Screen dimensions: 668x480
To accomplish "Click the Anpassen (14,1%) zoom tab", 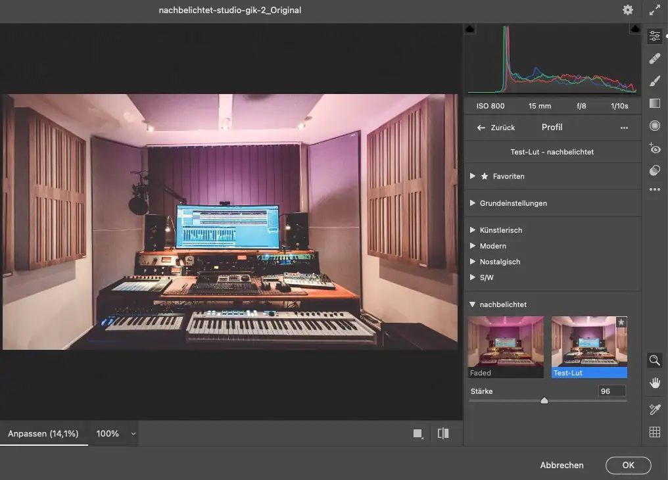I will click(x=43, y=434).
